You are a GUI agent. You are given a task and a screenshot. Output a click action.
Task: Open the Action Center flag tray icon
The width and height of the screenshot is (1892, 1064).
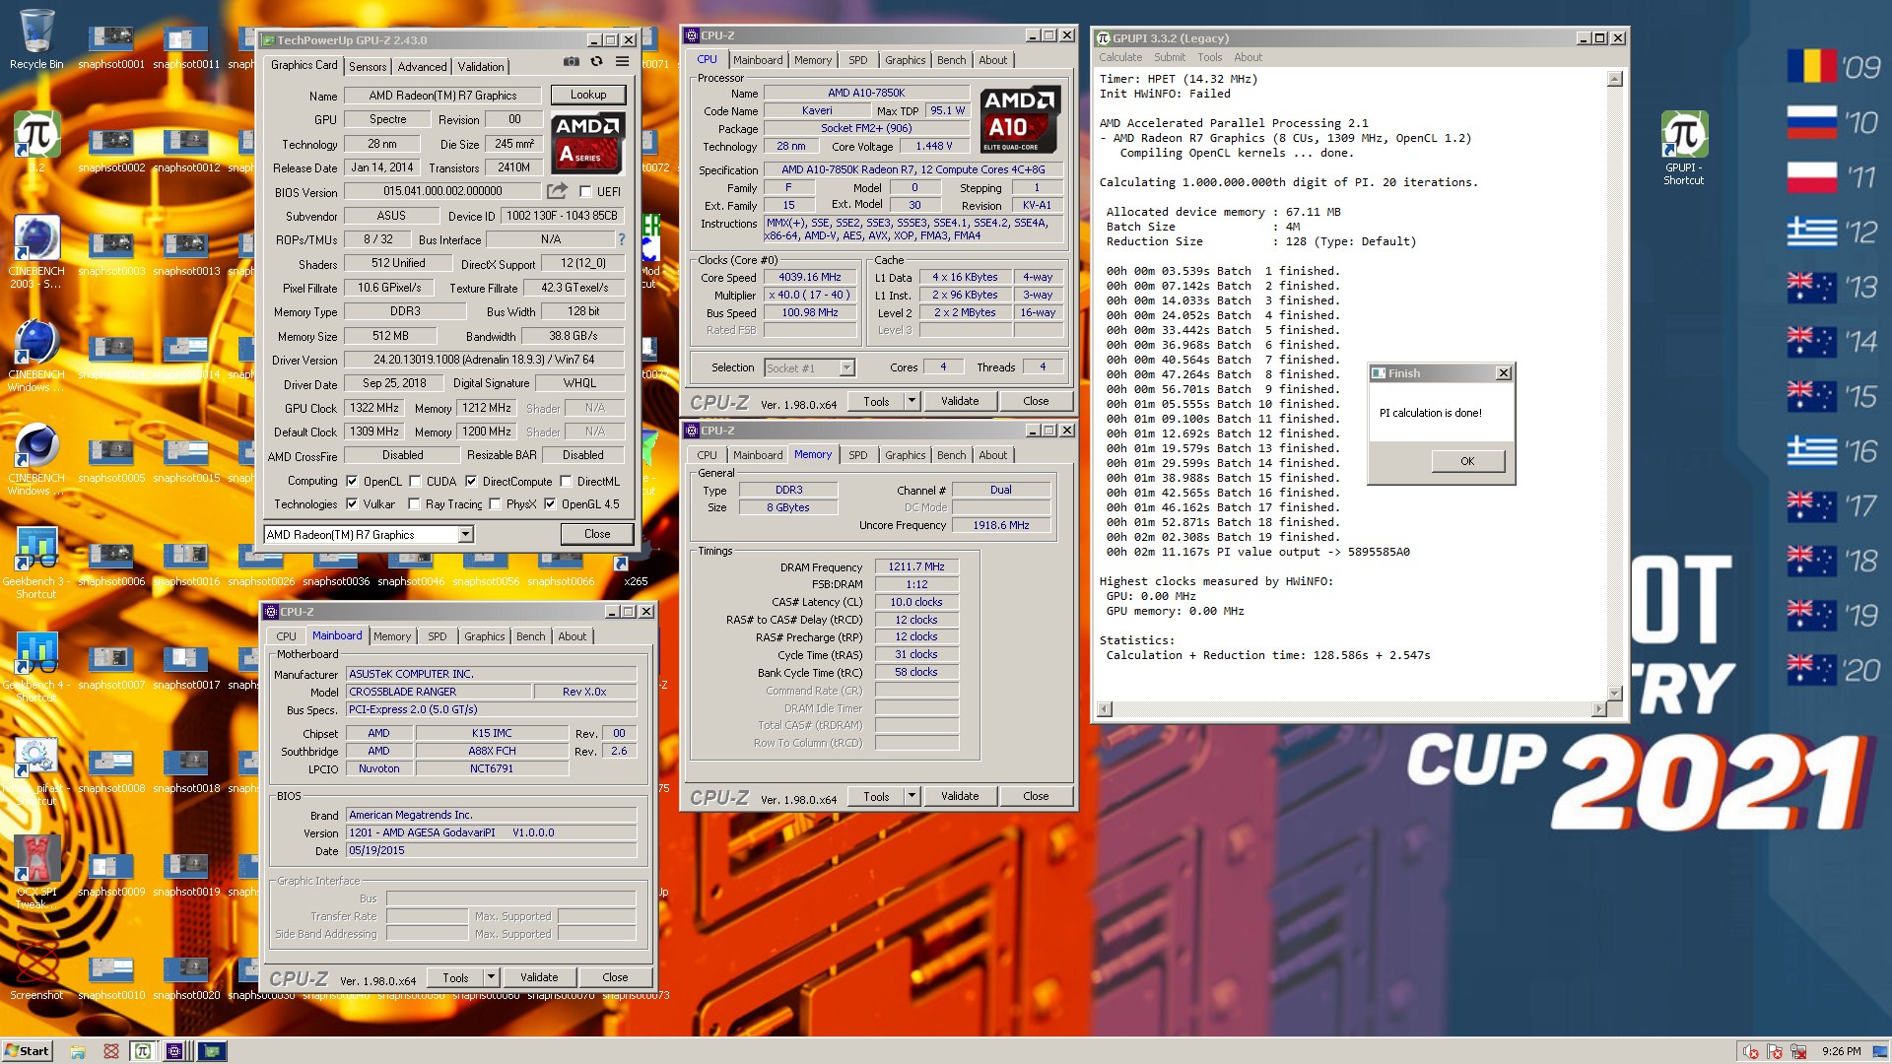(x=1775, y=1051)
